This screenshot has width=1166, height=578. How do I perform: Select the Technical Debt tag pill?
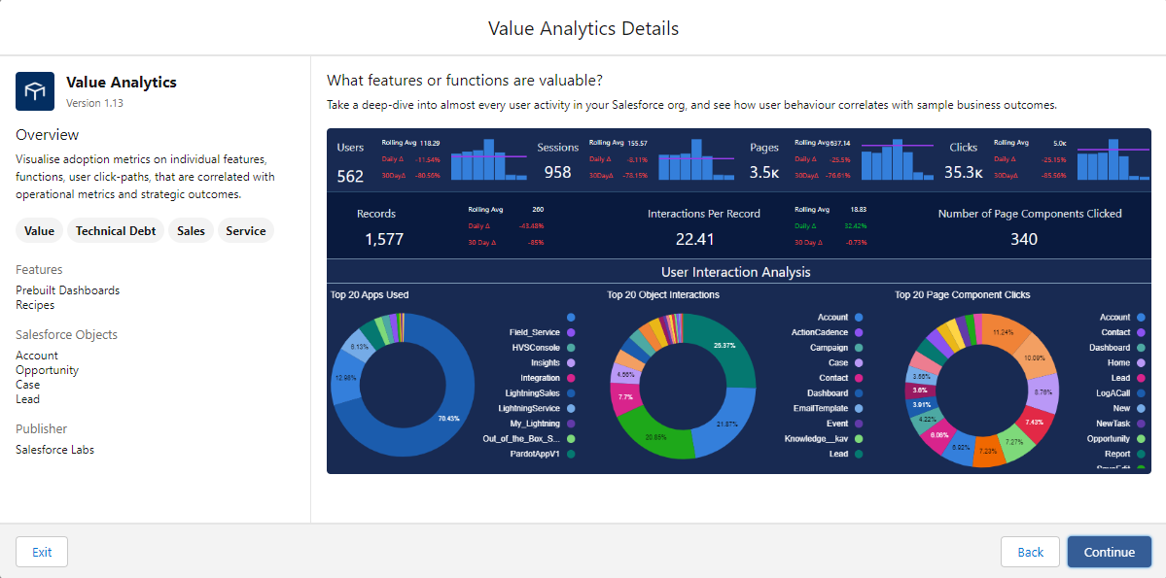(x=116, y=231)
